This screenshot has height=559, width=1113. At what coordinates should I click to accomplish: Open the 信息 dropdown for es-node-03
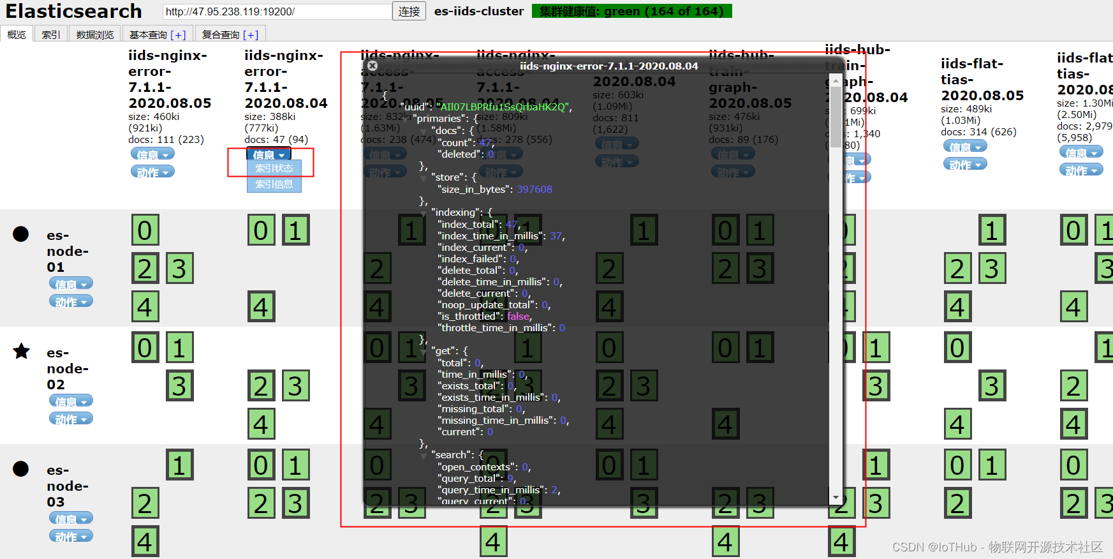[71, 519]
